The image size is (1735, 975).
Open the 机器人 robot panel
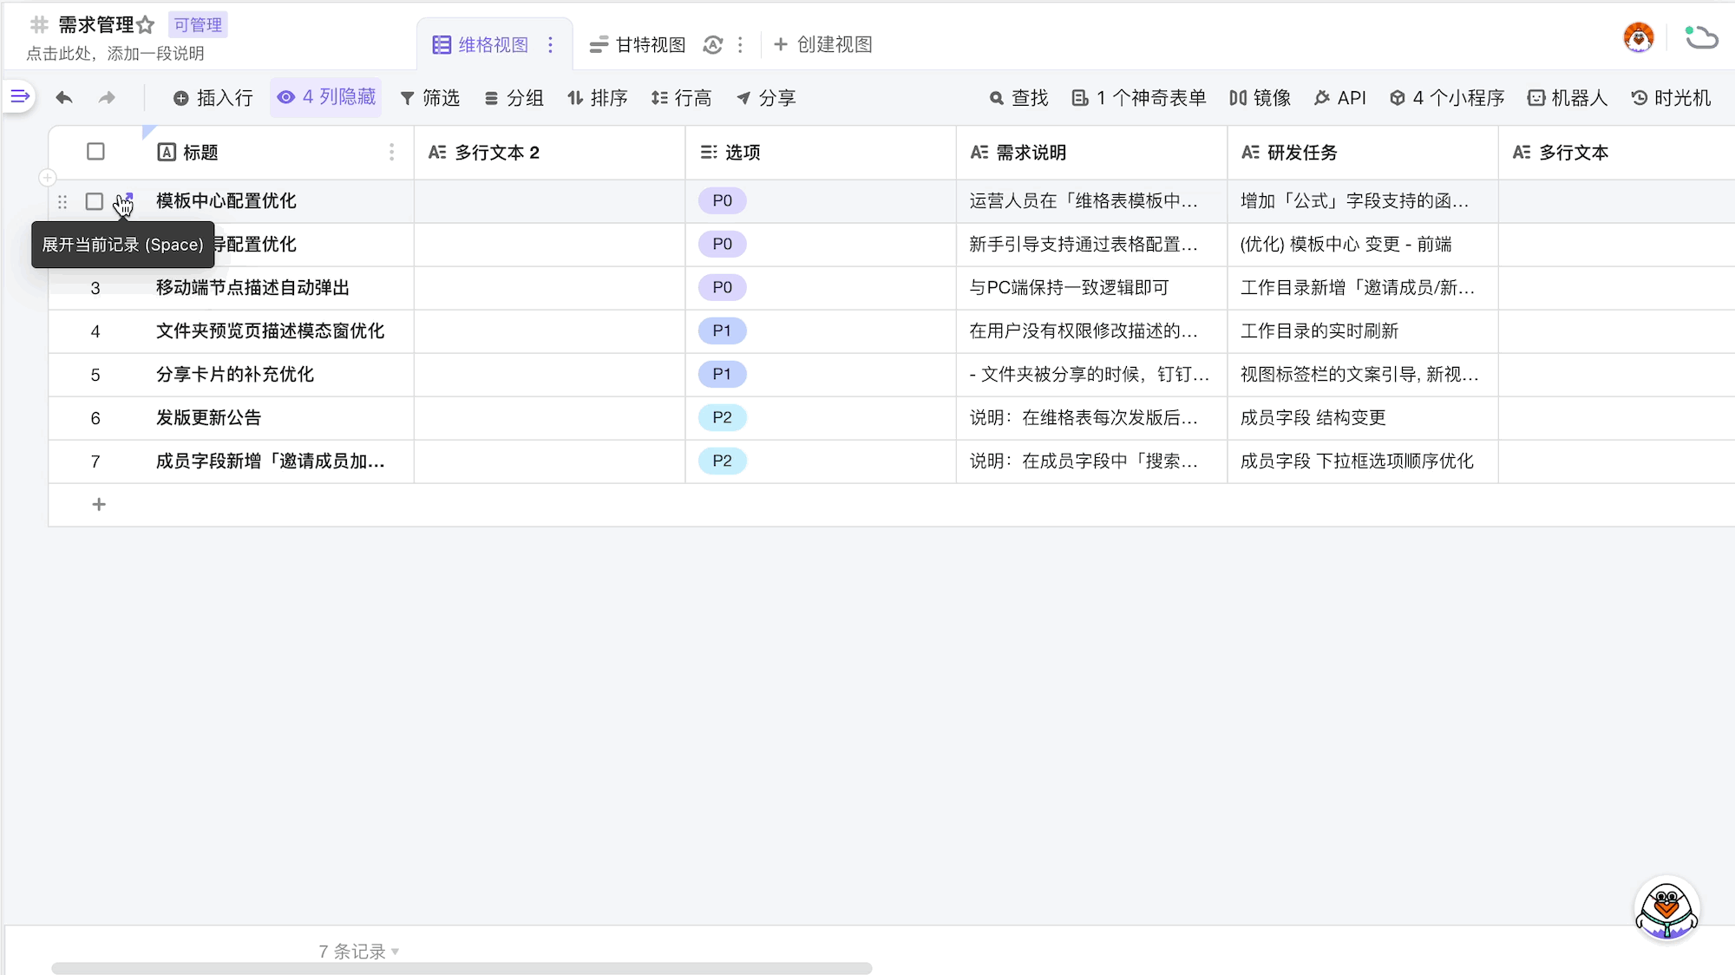(x=1568, y=98)
